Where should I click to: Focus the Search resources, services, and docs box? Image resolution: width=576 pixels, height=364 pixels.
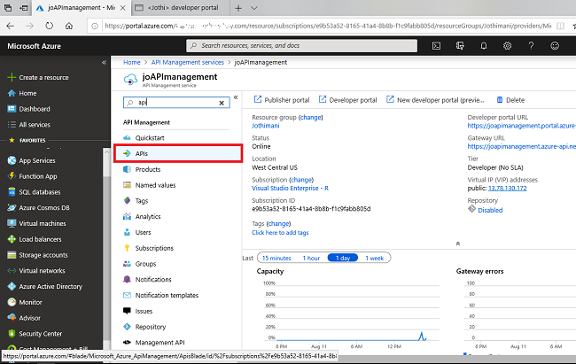[x=302, y=45]
